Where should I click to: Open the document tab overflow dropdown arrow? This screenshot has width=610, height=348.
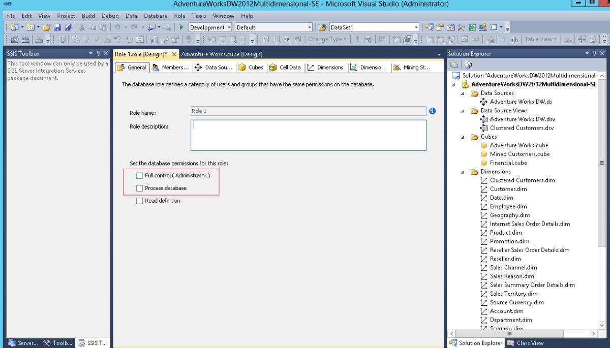click(439, 54)
